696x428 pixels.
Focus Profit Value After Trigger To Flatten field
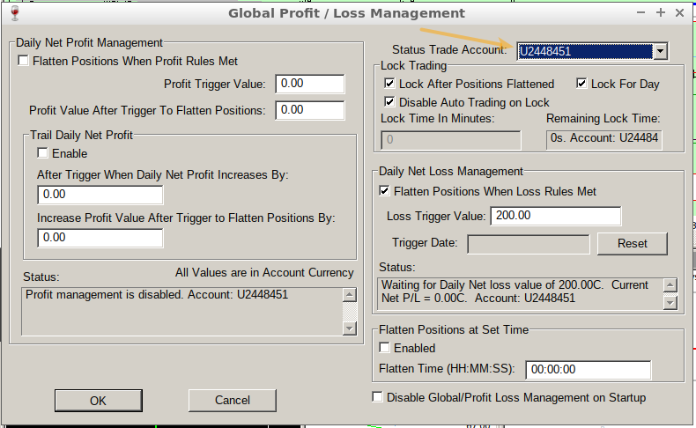click(310, 110)
